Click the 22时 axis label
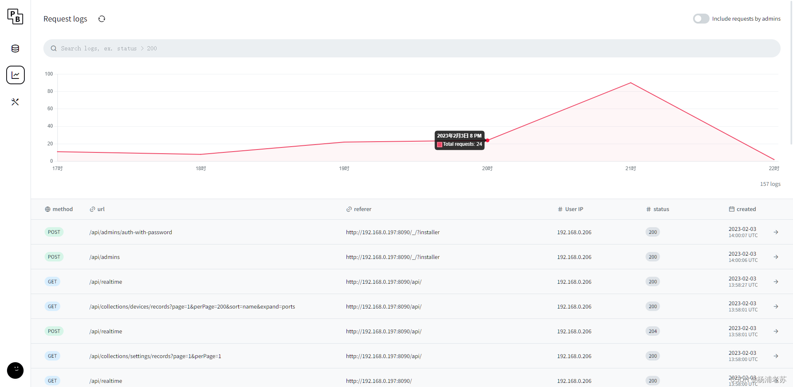 [774, 169]
